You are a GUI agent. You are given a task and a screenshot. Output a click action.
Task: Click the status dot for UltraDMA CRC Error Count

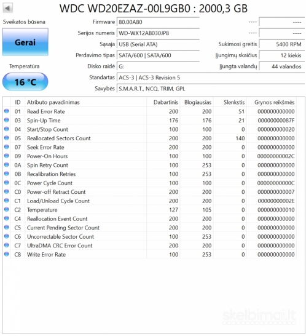coord(6,246)
